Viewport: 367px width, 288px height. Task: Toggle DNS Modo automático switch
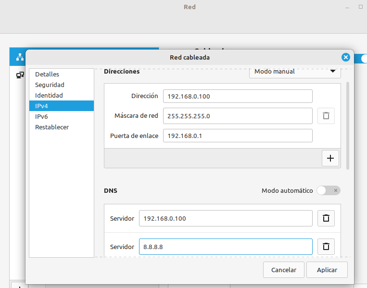329,190
